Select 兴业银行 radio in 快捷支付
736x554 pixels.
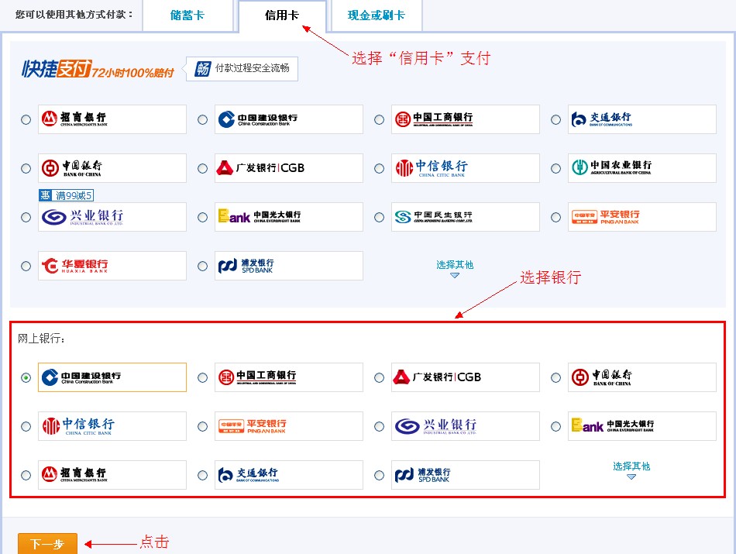26,218
